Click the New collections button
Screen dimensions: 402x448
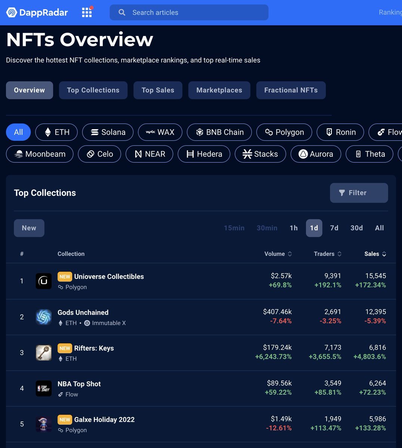[x=29, y=228]
